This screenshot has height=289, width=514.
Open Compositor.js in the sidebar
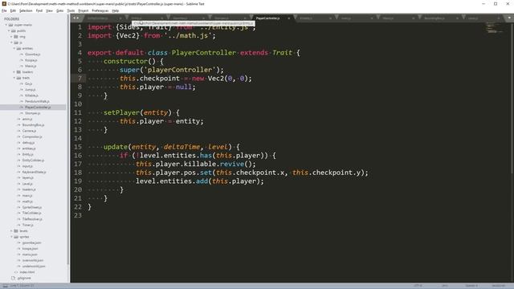(x=32, y=137)
